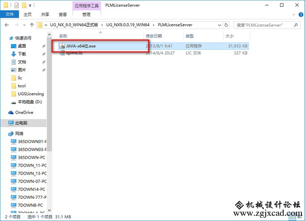Open network computer 7DOWN-777-P
Image resolution: width=305 pixels, height=221 pixels.
pyautogui.click(x=32, y=197)
